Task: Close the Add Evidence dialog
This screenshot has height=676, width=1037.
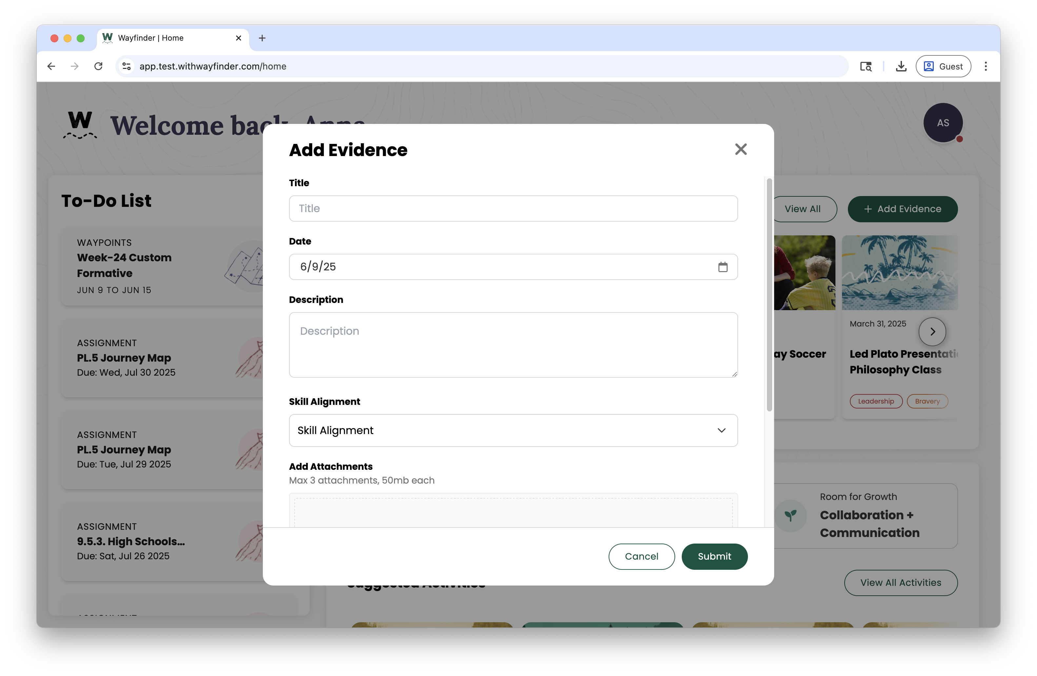Action: pos(741,149)
